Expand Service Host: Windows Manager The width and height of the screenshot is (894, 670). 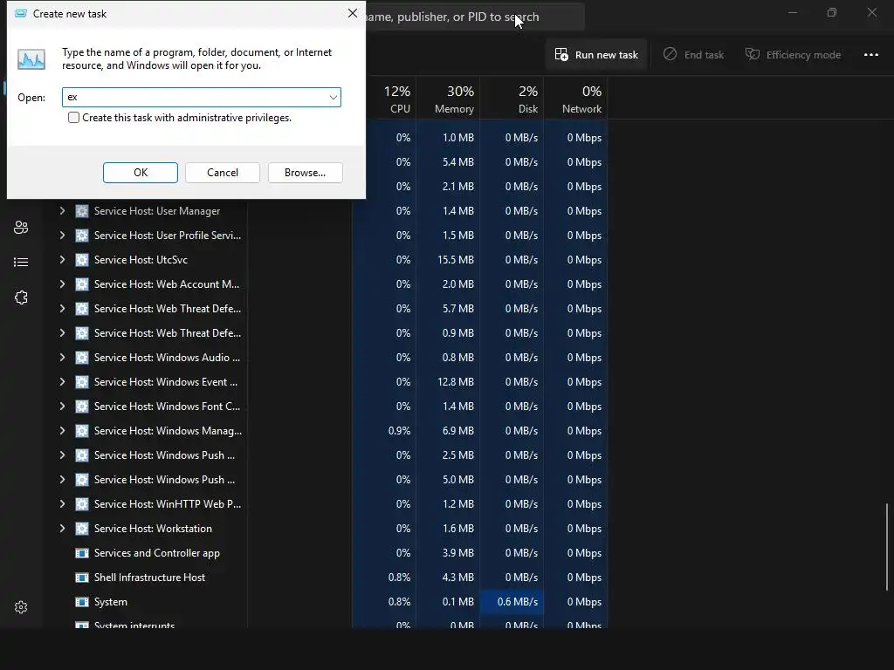point(62,431)
